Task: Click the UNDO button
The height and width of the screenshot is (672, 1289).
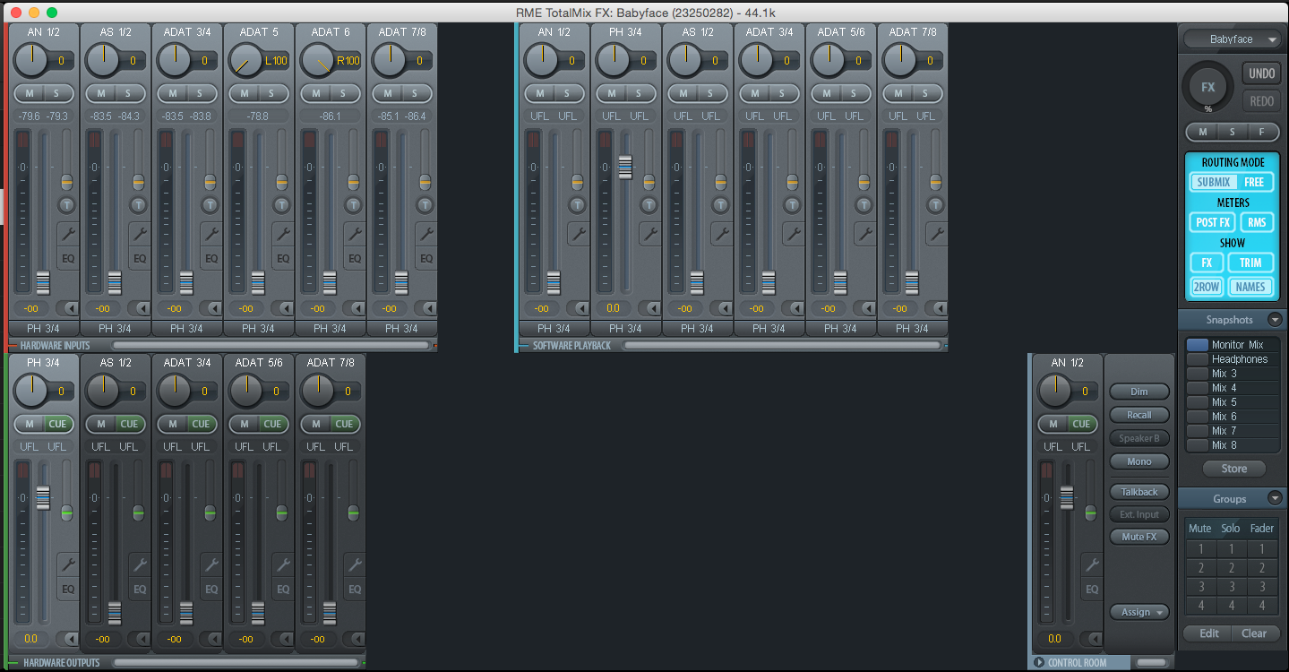Action: tap(1261, 73)
